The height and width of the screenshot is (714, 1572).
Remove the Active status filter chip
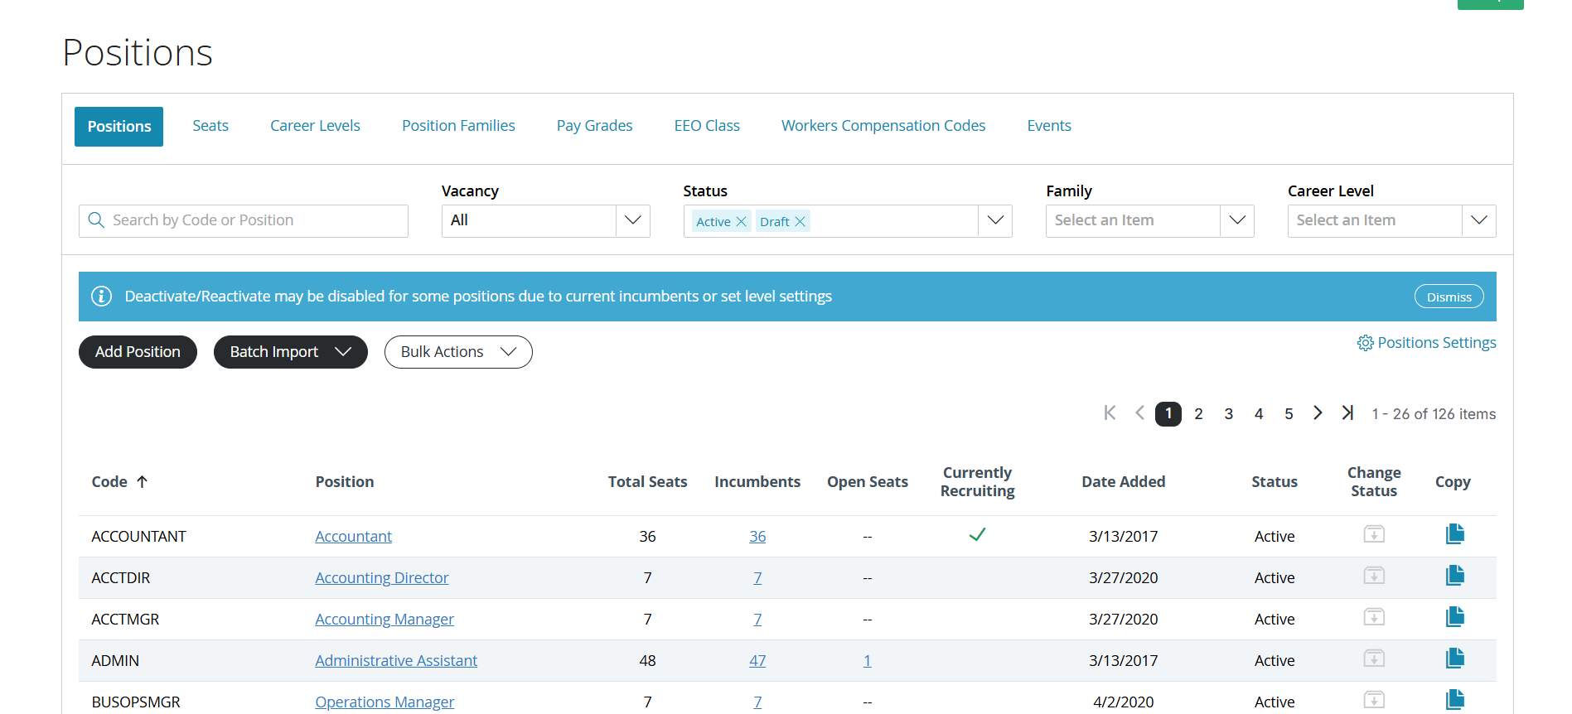pos(741,222)
